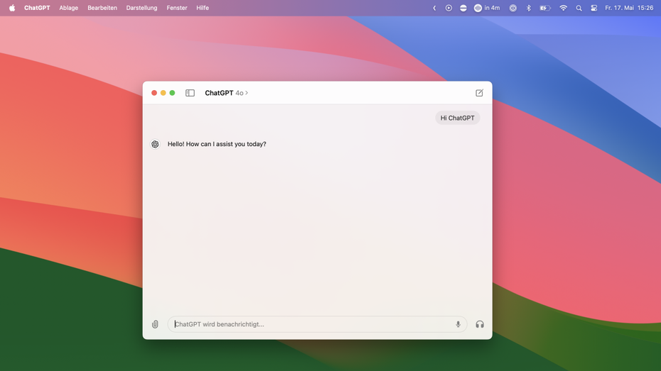Viewport: 661px width, 371px height.
Task: Click the message input field
Action: [313, 324]
